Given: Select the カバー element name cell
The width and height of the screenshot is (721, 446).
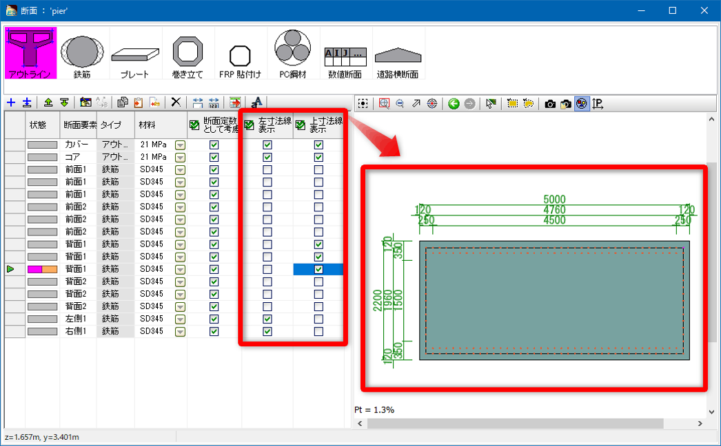Looking at the screenshot, I should tap(78, 145).
